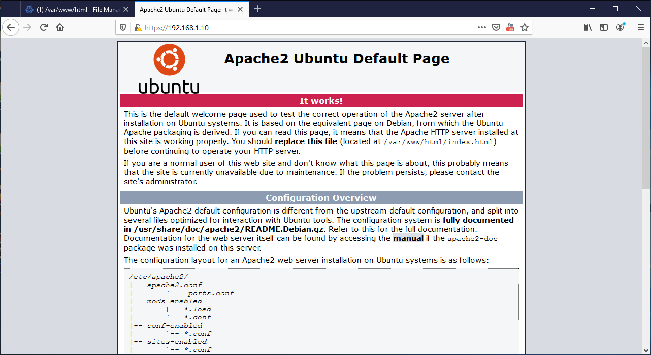Show connection security lock warning info

pyautogui.click(x=137, y=28)
